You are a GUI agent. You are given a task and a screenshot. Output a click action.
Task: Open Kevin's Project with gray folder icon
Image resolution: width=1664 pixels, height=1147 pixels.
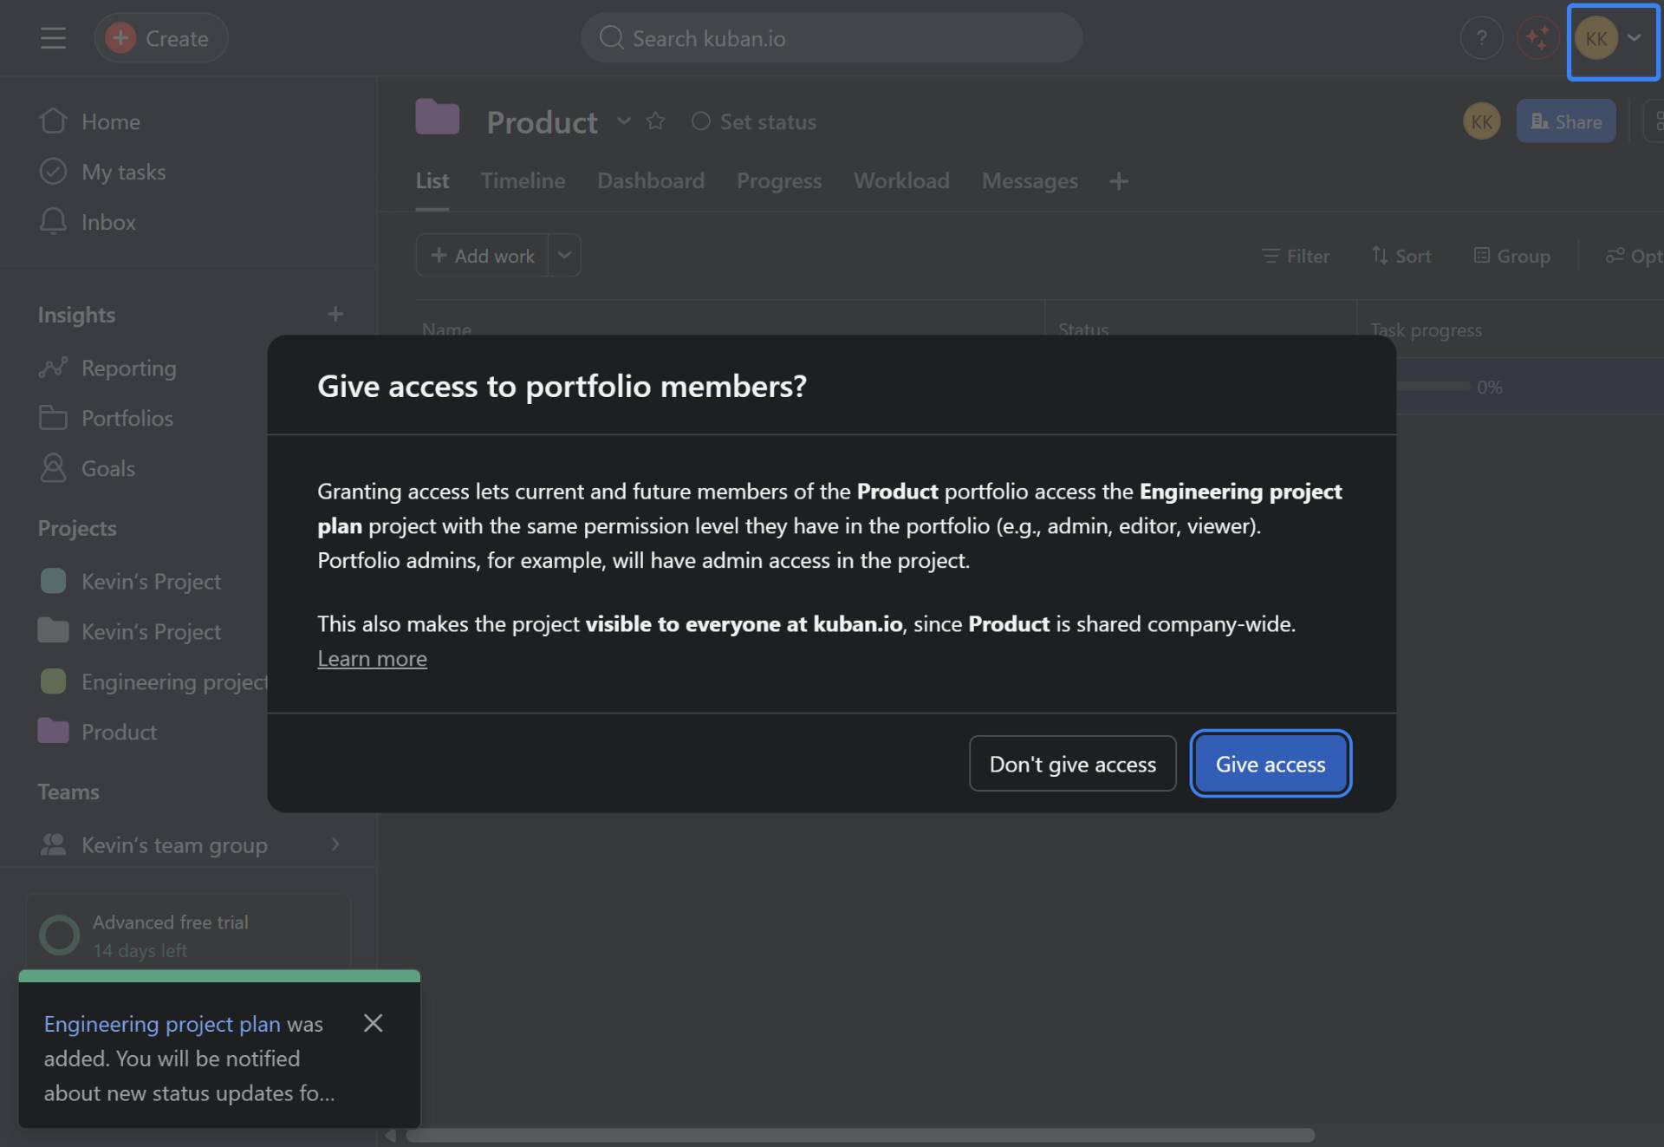[151, 631]
